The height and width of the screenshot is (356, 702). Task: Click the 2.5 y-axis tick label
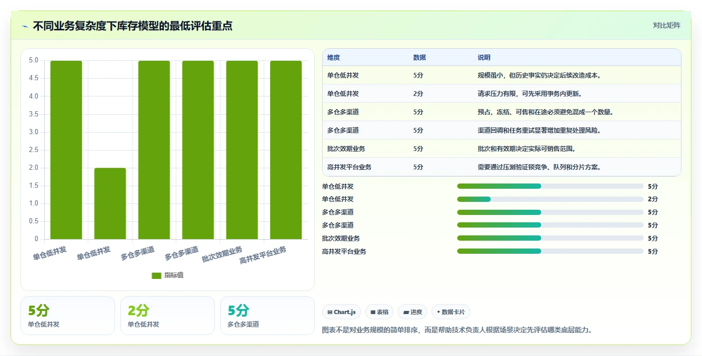[34, 150]
